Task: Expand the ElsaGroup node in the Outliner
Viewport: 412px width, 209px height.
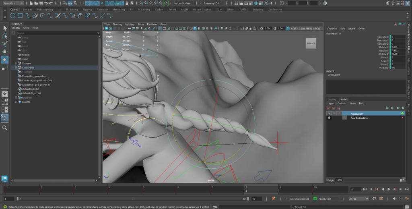Action: (16, 68)
